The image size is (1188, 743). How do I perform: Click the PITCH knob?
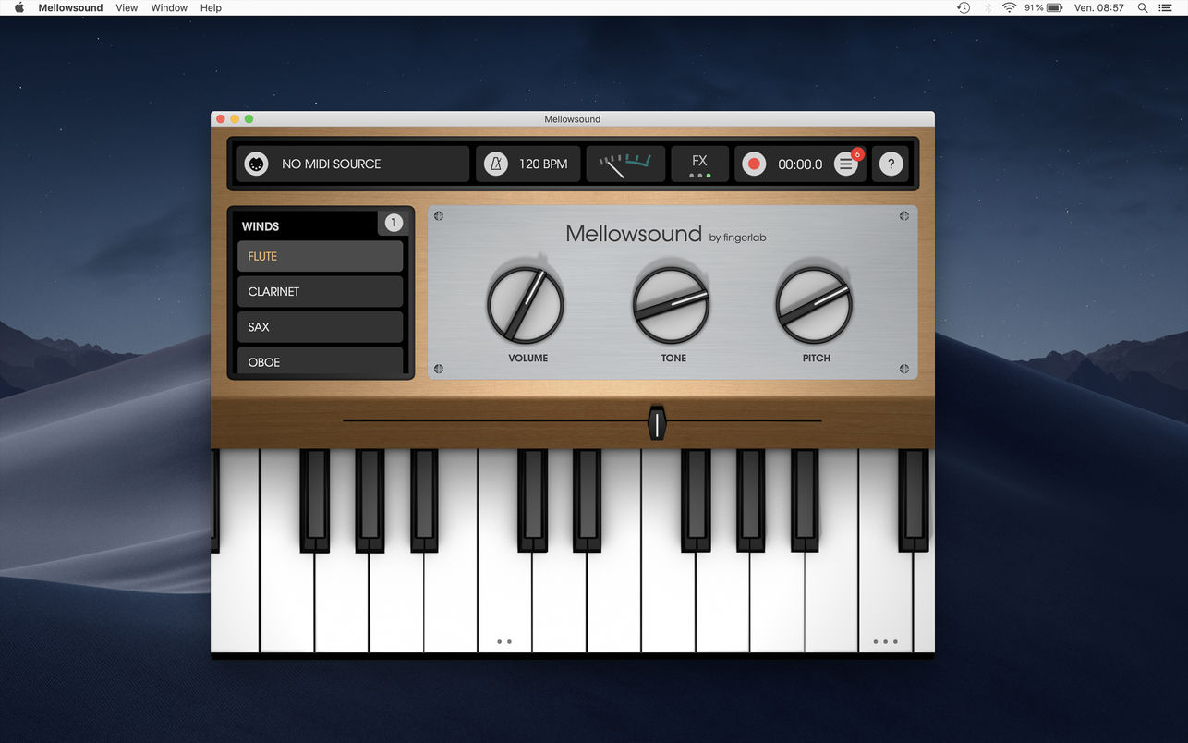pos(814,304)
